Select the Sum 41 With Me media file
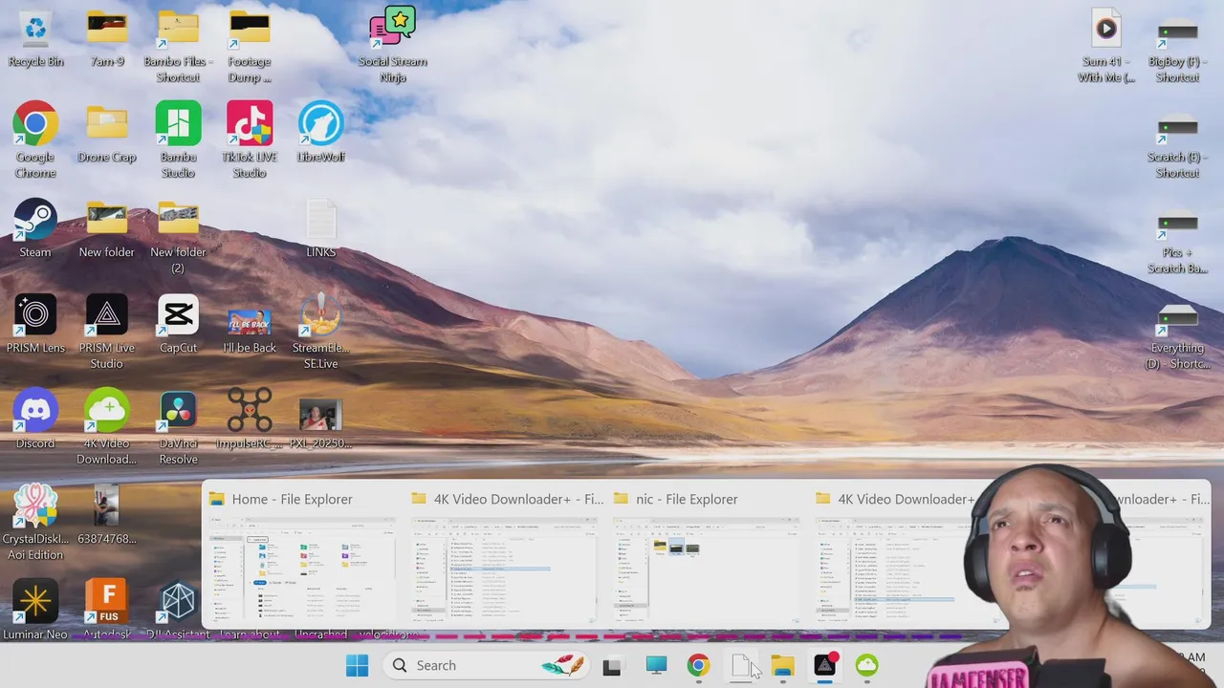Viewport: 1224px width, 688px height. pyautogui.click(x=1106, y=46)
